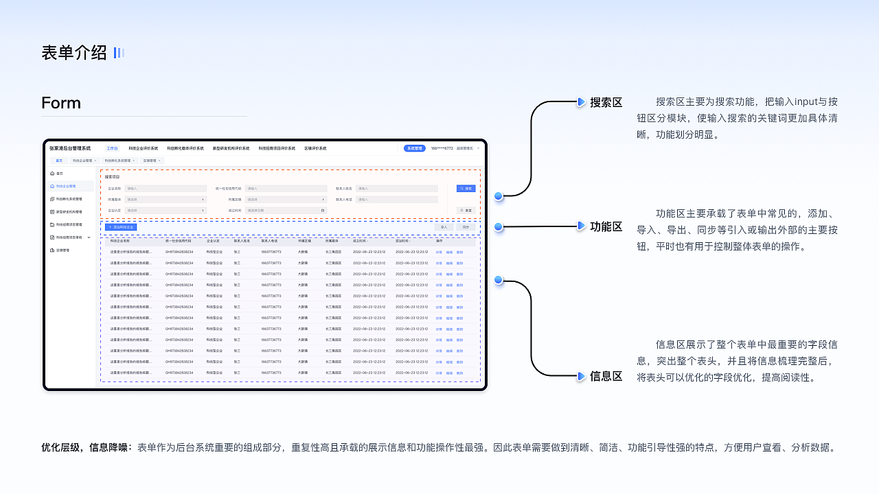Click the blue 搜索 search button
This screenshot has height=494, width=879.
click(x=466, y=188)
